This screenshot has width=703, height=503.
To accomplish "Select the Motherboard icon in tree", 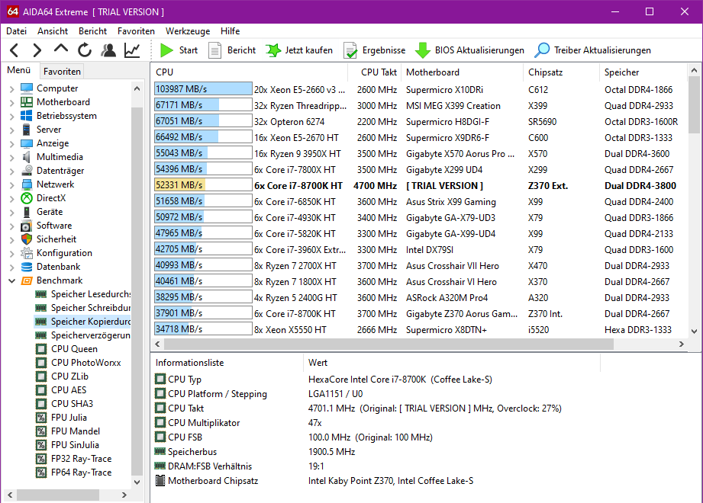I will click(x=27, y=102).
